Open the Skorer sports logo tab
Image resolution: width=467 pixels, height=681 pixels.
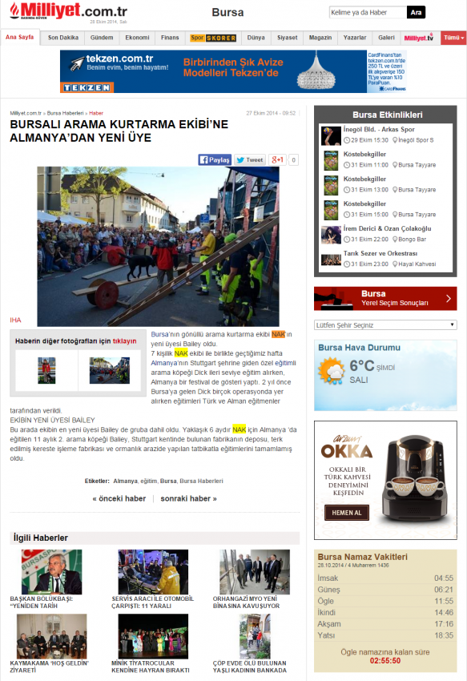[x=213, y=38]
